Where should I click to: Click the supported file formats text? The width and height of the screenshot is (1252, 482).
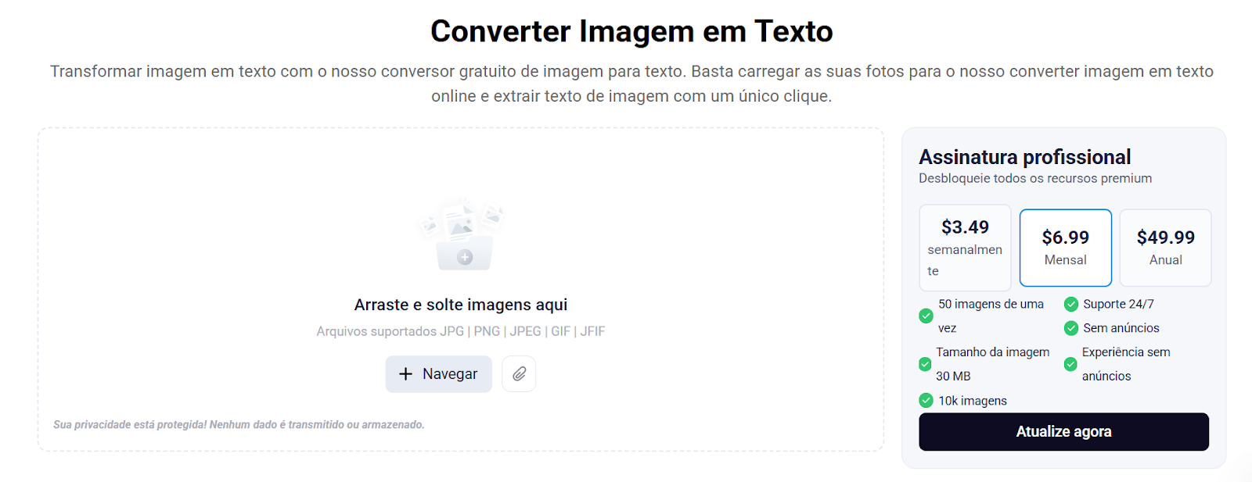[461, 331]
